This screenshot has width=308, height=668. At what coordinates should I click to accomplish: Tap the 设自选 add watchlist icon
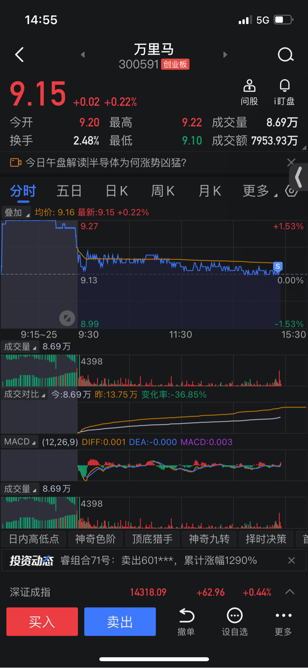pos(235,622)
